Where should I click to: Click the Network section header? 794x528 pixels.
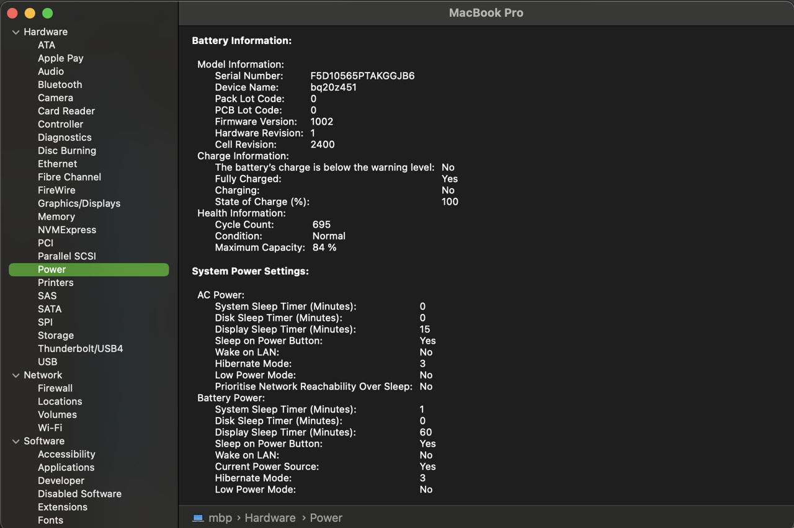click(43, 375)
